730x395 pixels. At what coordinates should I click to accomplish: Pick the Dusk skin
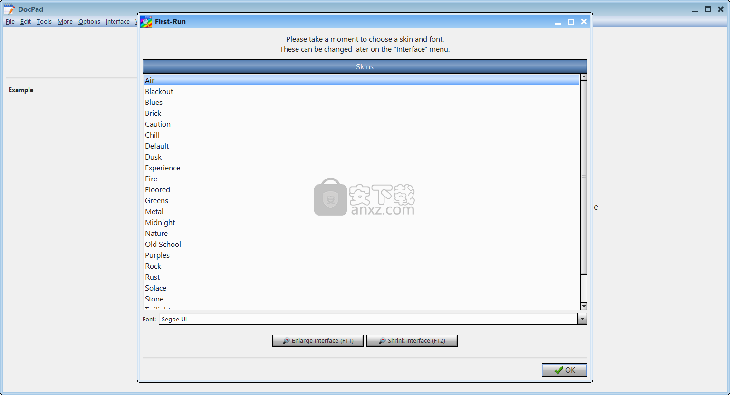pyautogui.click(x=361, y=157)
